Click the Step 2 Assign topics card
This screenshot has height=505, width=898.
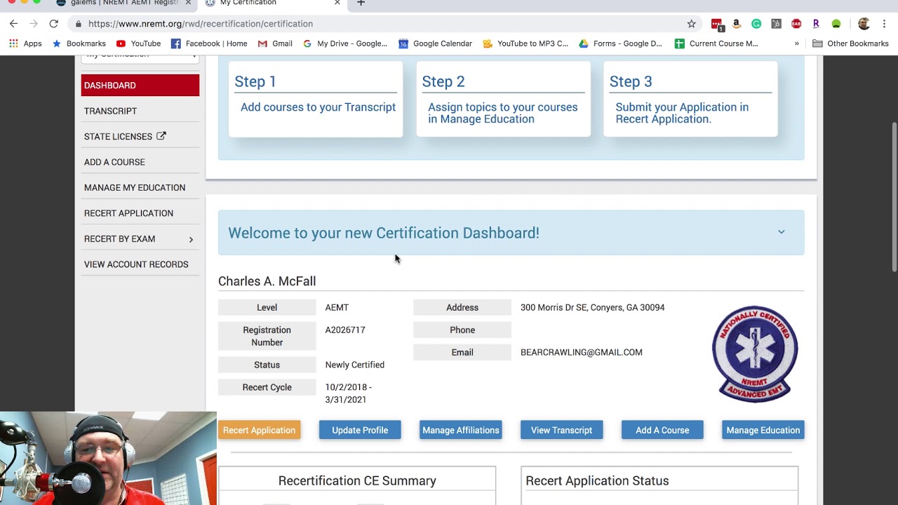coord(503,99)
